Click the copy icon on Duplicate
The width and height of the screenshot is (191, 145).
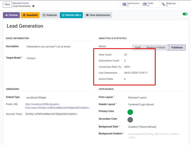pyautogui.click(x=44, y=15)
